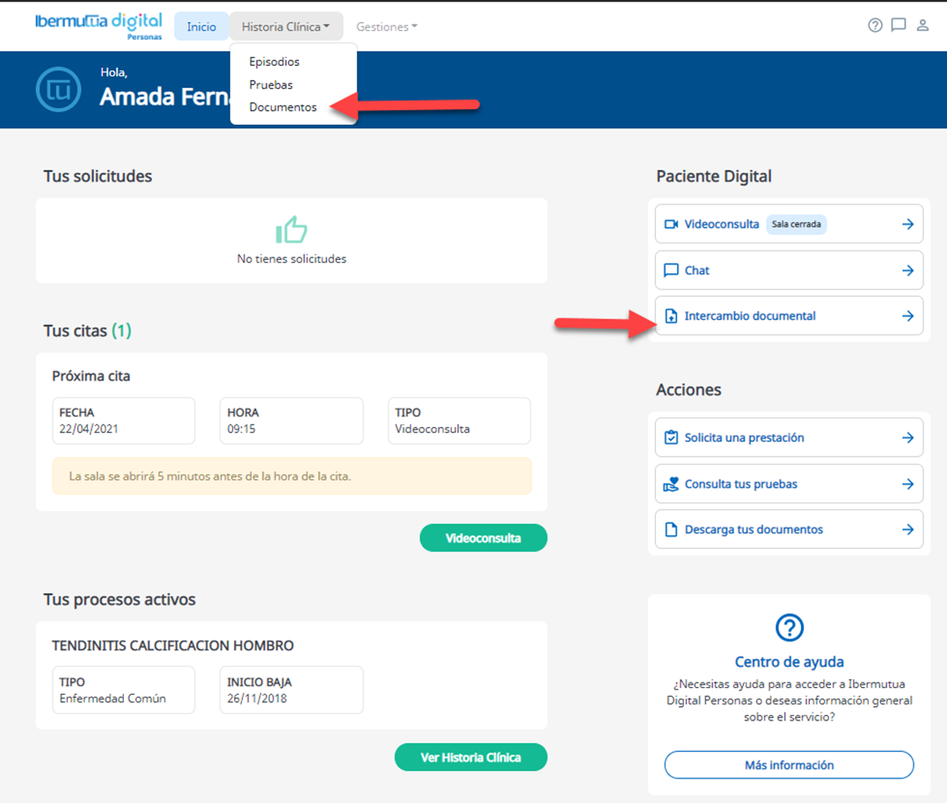Click the Próxima cita label
This screenshot has width=947, height=803.
coord(91,376)
